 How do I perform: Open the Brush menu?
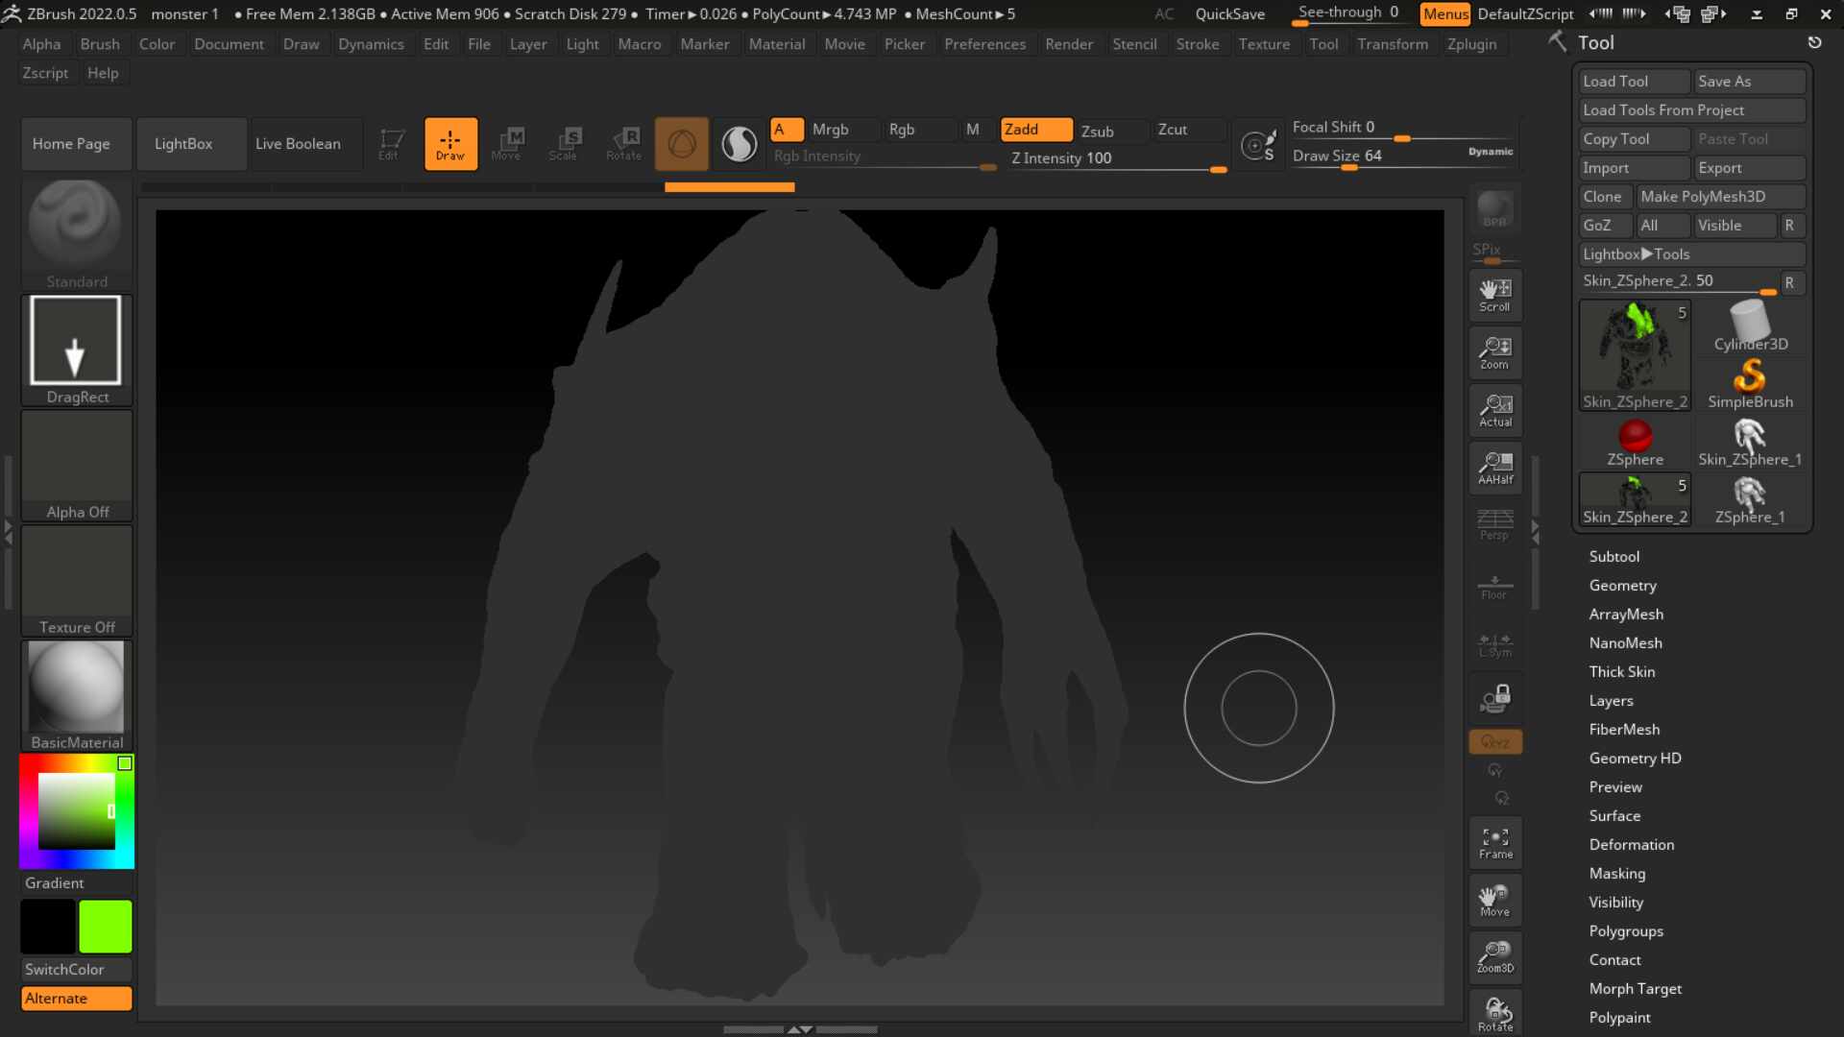[100, 44]
